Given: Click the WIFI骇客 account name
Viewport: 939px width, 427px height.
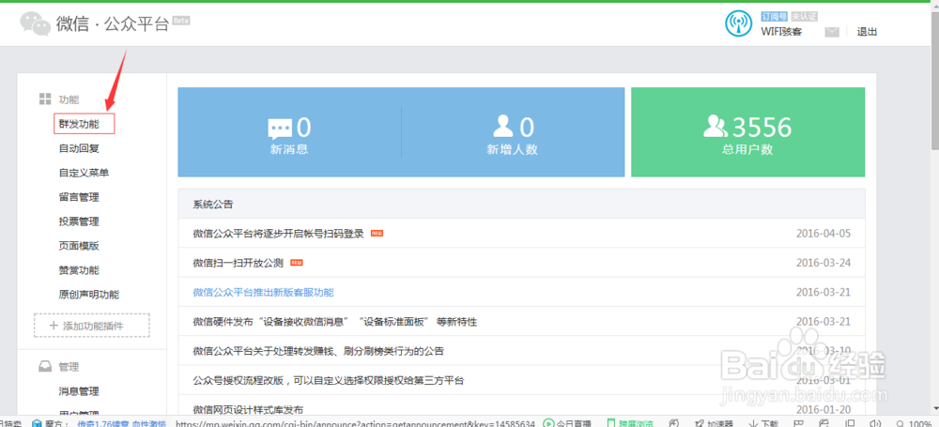Looking at the screenshot, I should pyautogui.click(x=781, y=32).
